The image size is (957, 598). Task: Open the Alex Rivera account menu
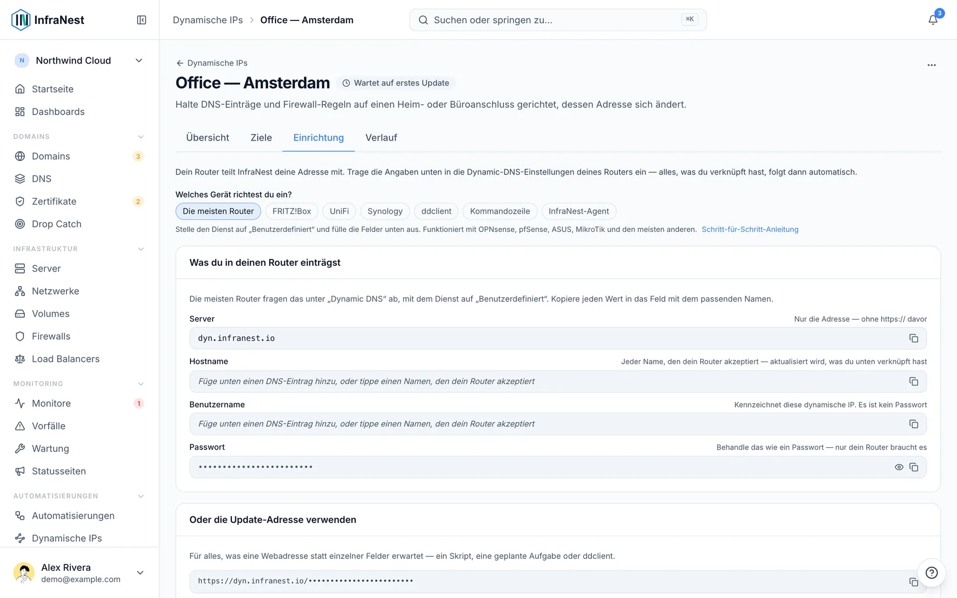coord(79,572)
